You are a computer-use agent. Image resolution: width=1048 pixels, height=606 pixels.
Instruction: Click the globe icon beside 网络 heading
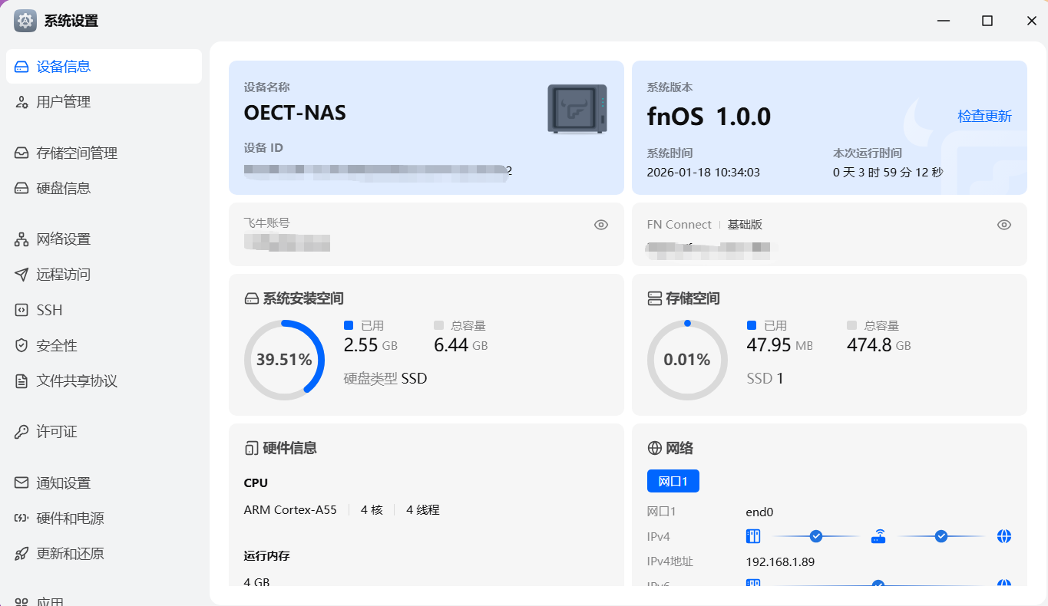click(x=654, y=448)
